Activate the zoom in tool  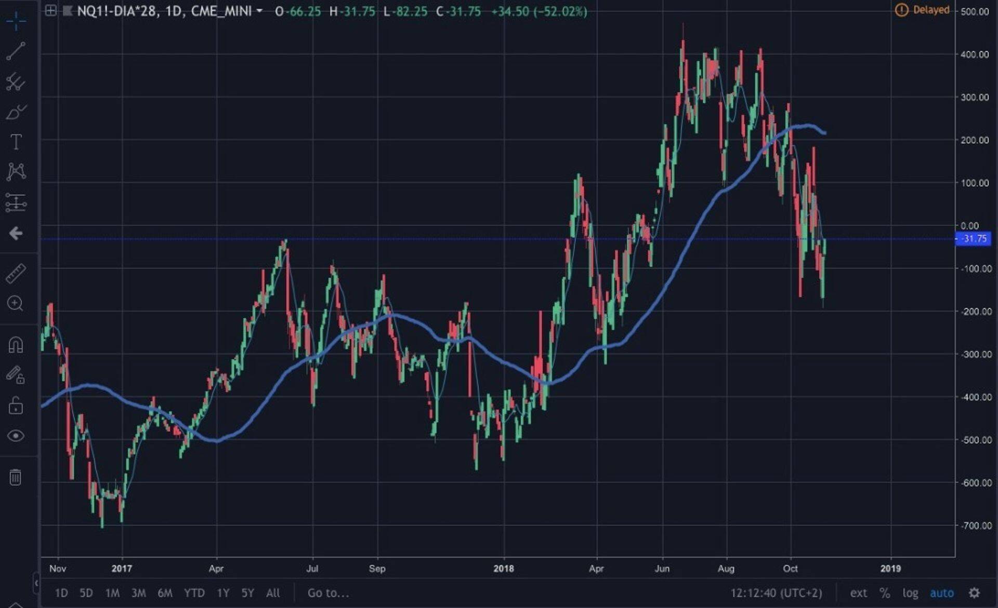(x=16, y=304)
